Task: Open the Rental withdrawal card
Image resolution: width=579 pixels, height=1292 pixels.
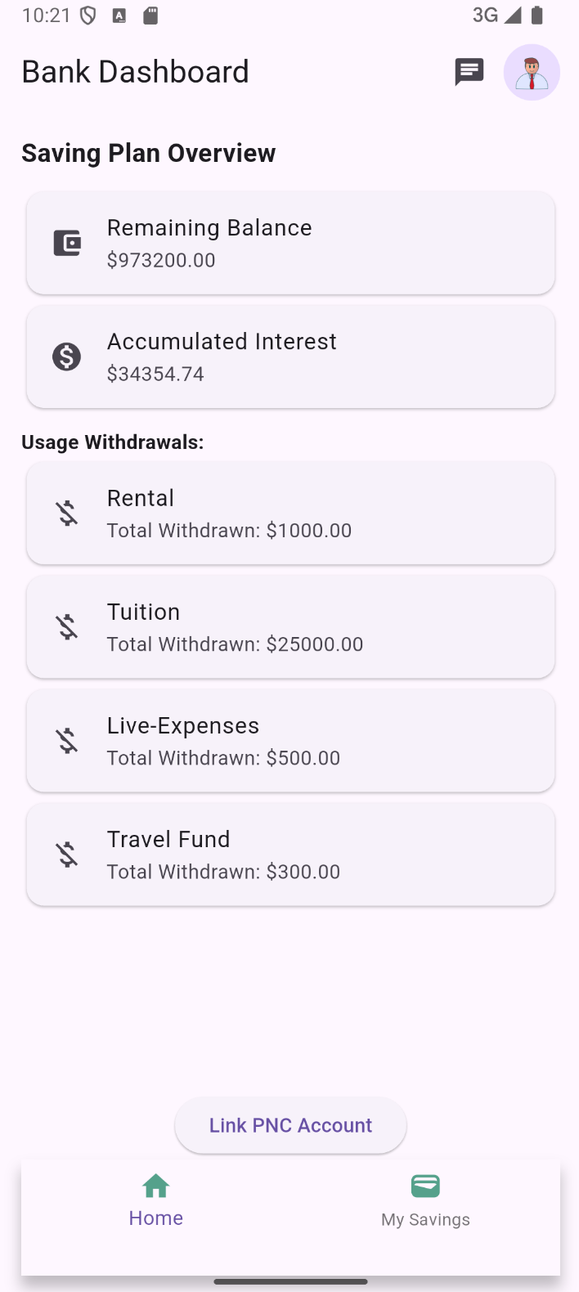Action: click(x=289, y=513)
